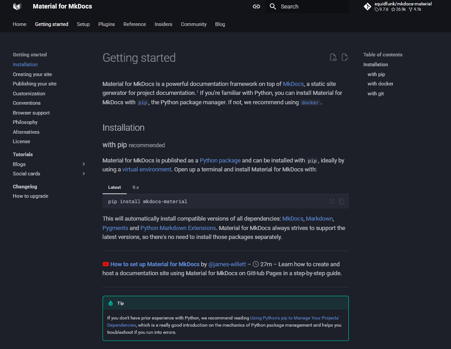Screen dimensions: 451x349
Task: Open the Python package link
Action: pos(220,160)
